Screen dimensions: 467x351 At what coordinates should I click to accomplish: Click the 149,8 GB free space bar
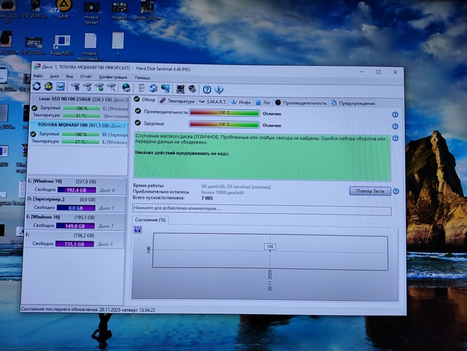pyautogui.click(x=75, y=226)
